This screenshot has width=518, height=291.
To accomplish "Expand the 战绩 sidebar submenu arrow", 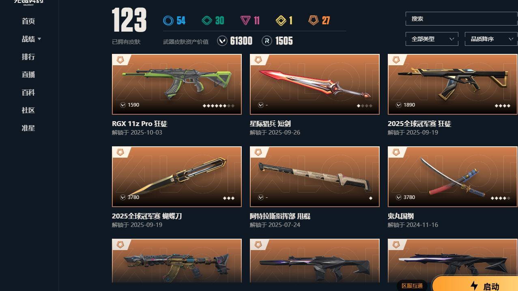I will pos(39,39).
